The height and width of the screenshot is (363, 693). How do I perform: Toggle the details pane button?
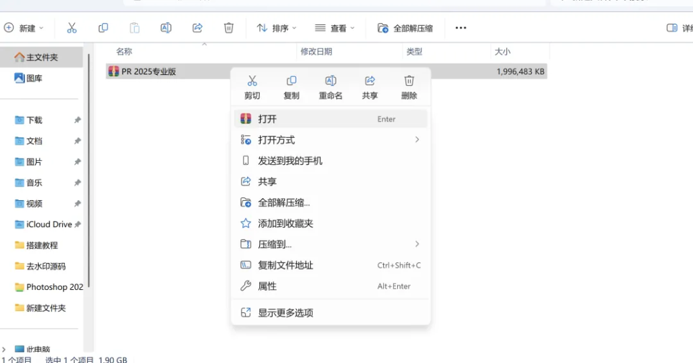coord(679,28)
